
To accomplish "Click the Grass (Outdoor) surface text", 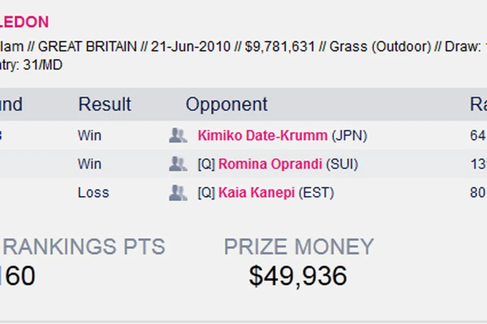I will [380, 47].
